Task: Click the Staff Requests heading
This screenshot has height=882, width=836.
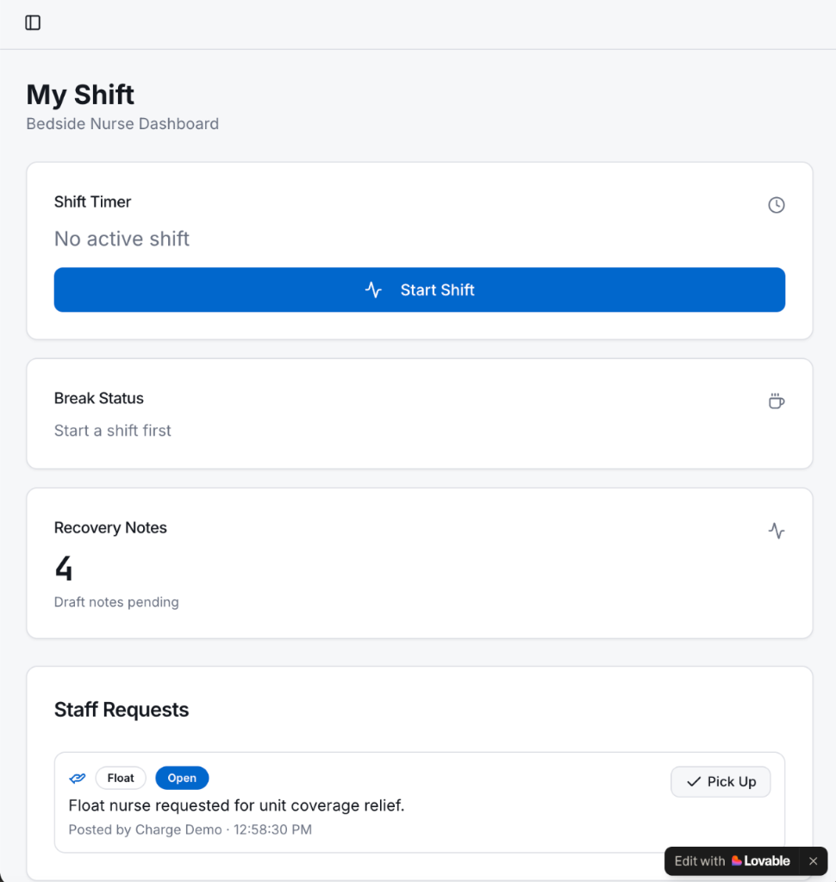Action: (122, 710)
